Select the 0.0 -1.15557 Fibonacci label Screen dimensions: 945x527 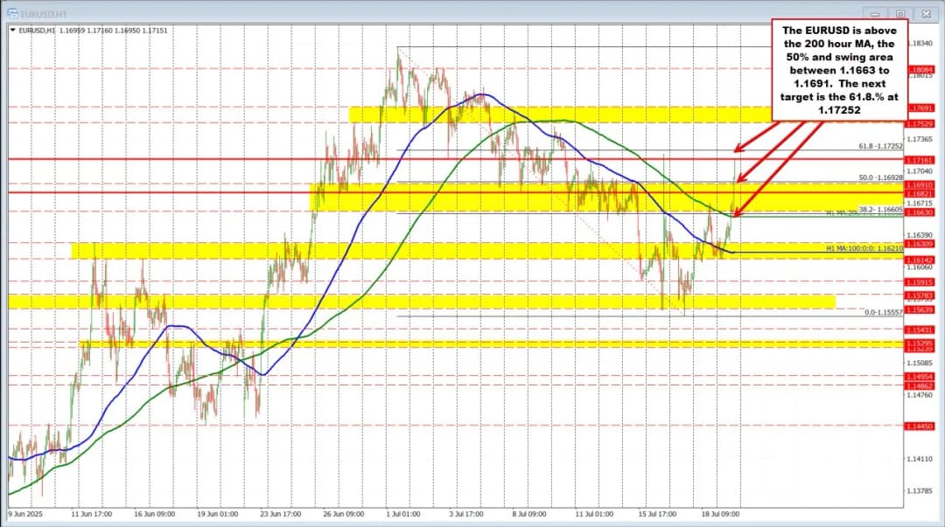[883, 312]
